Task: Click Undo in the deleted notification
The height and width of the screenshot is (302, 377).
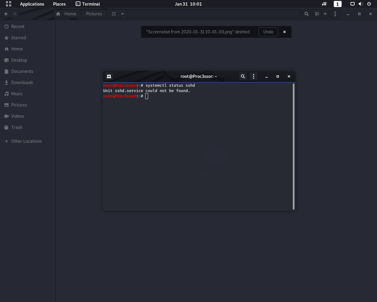Action: [268, 32]
